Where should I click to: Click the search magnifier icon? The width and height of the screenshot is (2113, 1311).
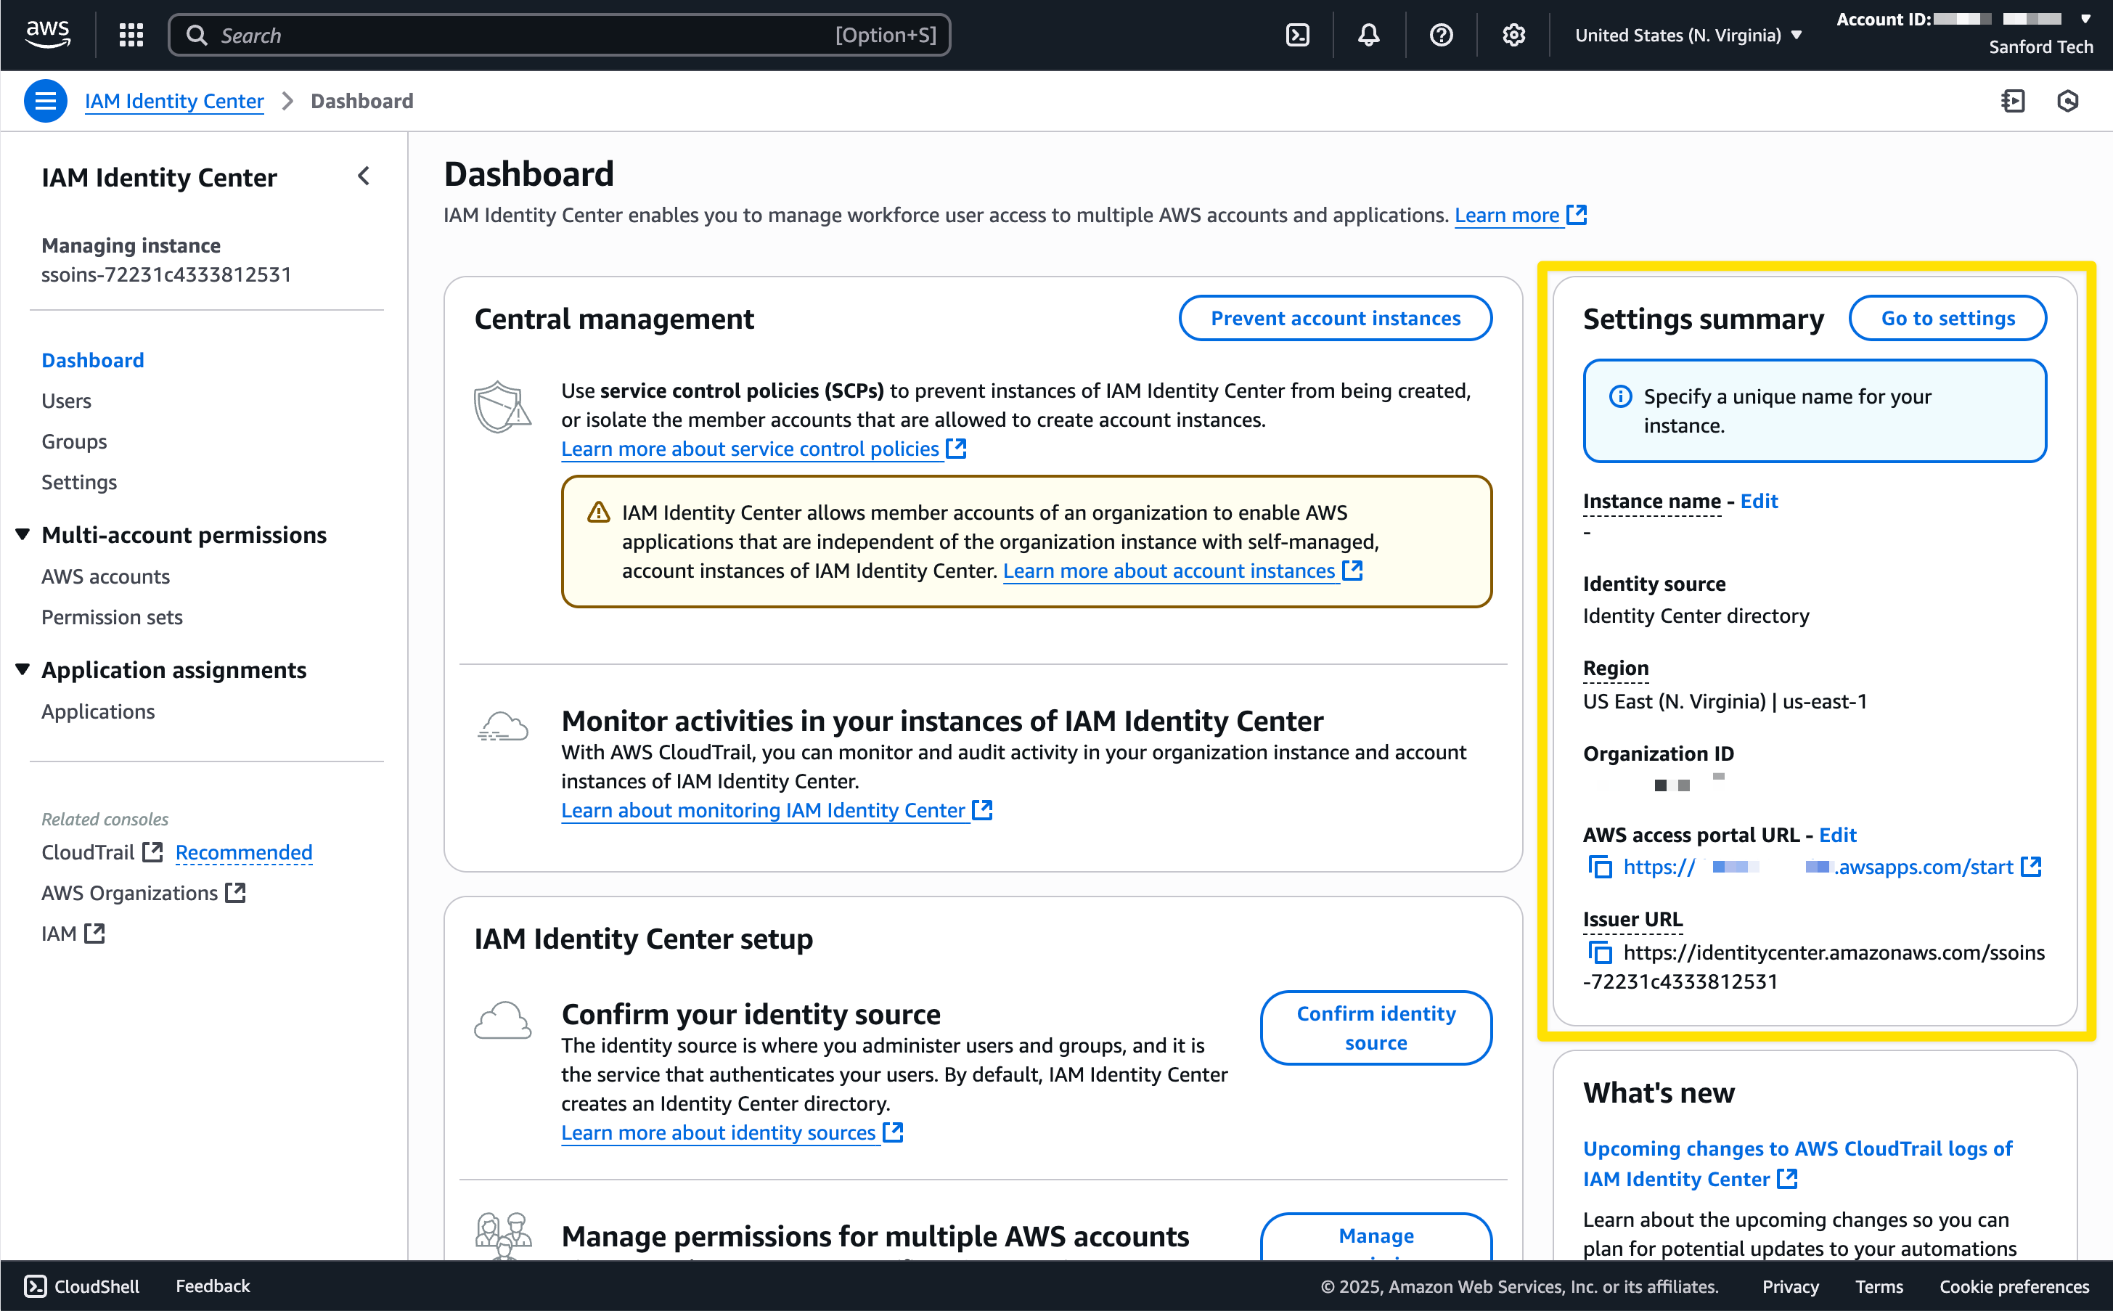pyautogui.click(x=197, y=35)
